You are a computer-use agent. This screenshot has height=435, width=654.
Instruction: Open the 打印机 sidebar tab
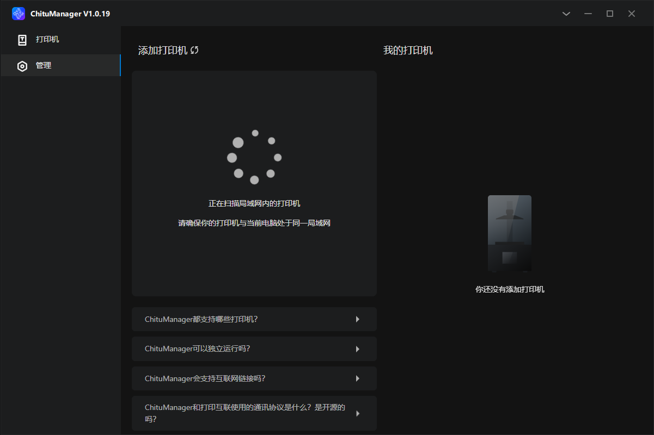[60, 40]
